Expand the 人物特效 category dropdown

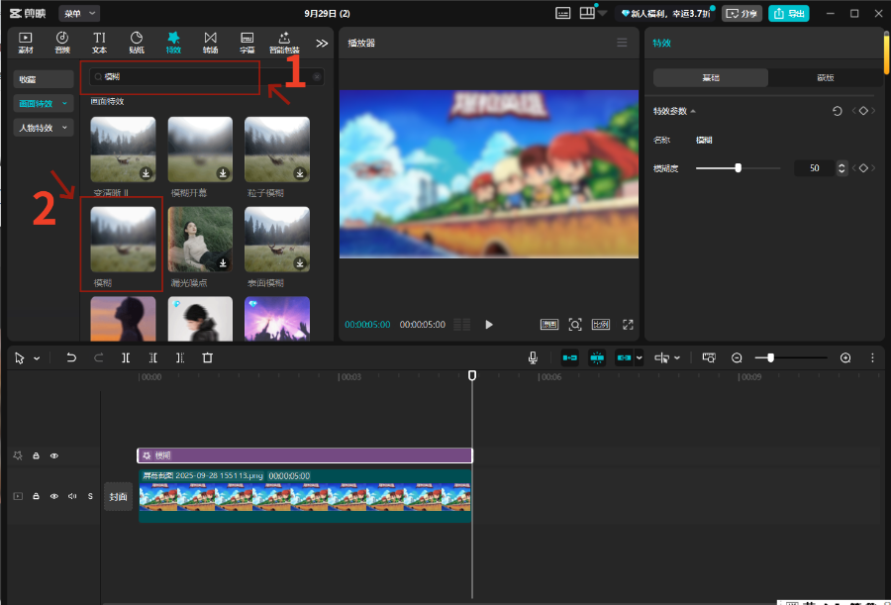coord(44,128)
